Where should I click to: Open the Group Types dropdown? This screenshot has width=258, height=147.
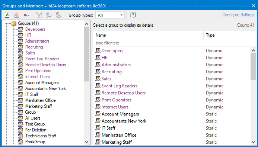(x=110, y=15)
